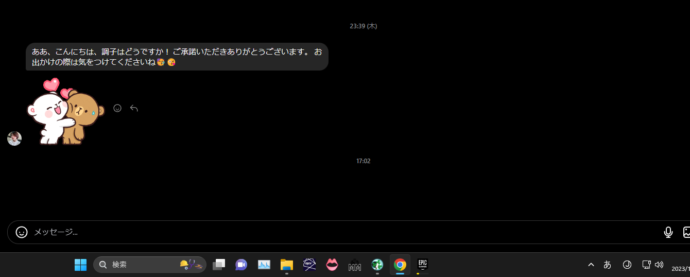Focus the メッセージ... input field
The height and width of the screenshot is (277, 690).
pos(345,232)
